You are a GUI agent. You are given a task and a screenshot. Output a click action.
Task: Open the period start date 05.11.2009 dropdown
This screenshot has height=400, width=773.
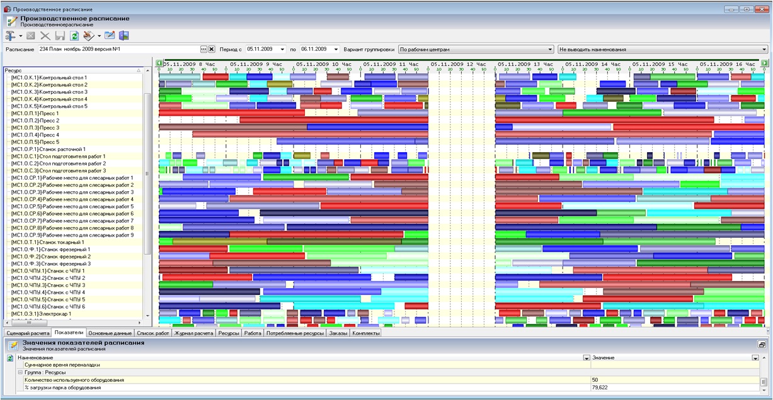[x=283, y=49]
